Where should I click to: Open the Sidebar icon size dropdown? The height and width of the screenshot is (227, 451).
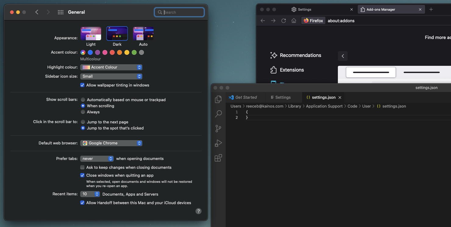(x=111, y=76)
